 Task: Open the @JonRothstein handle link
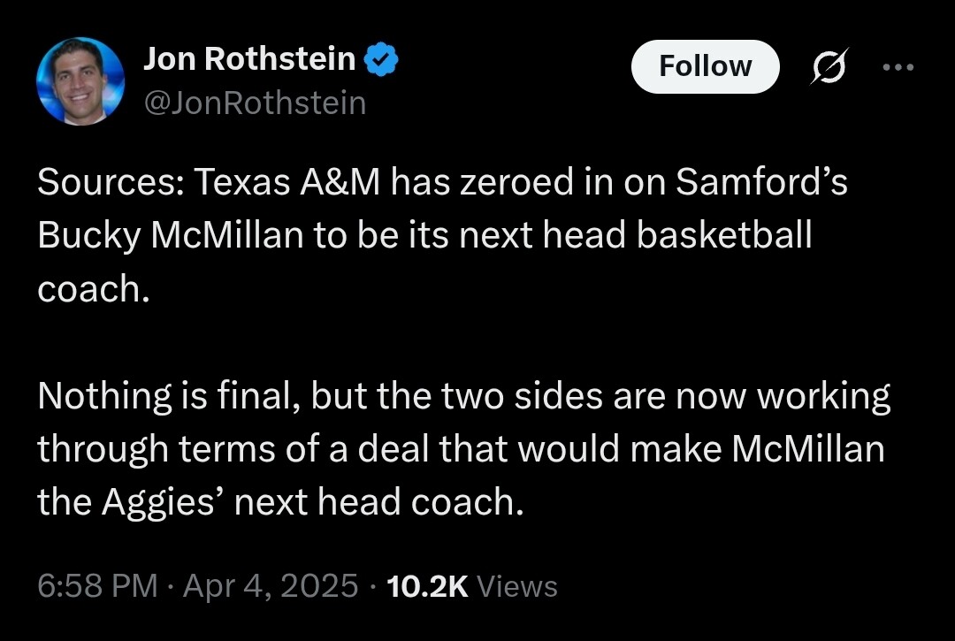[x=254, y=103]
